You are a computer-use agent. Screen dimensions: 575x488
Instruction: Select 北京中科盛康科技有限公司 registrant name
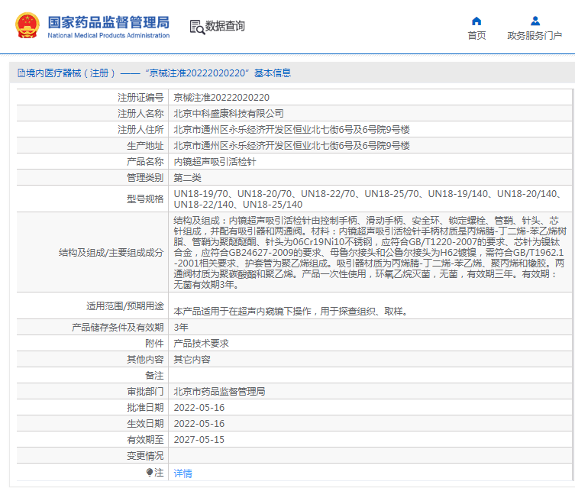click(x=228, y=114)
